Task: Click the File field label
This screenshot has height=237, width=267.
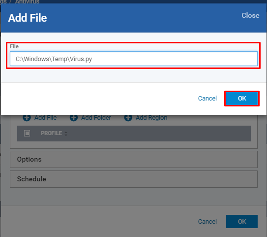Action: point(14,46)
